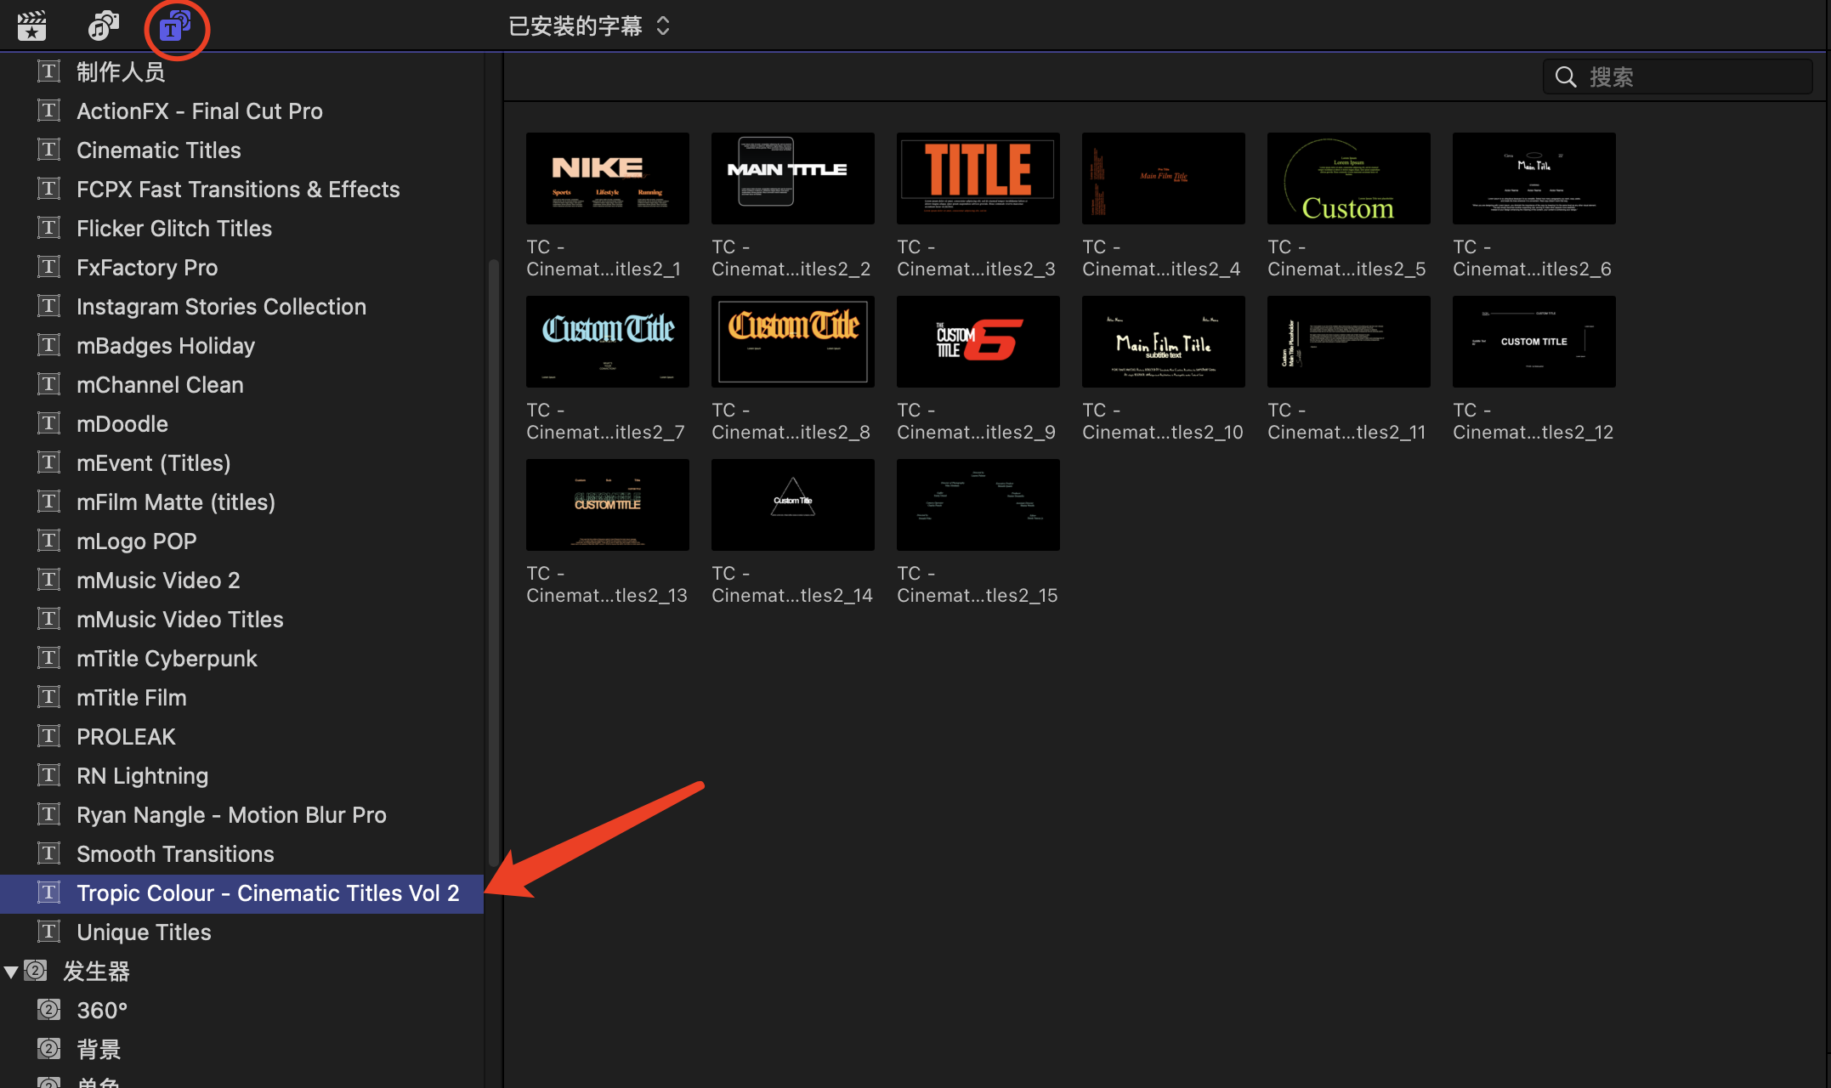Select mTitle Cyberpunk category
This screenshot has height=1088, width=1831.
(241, 658)
